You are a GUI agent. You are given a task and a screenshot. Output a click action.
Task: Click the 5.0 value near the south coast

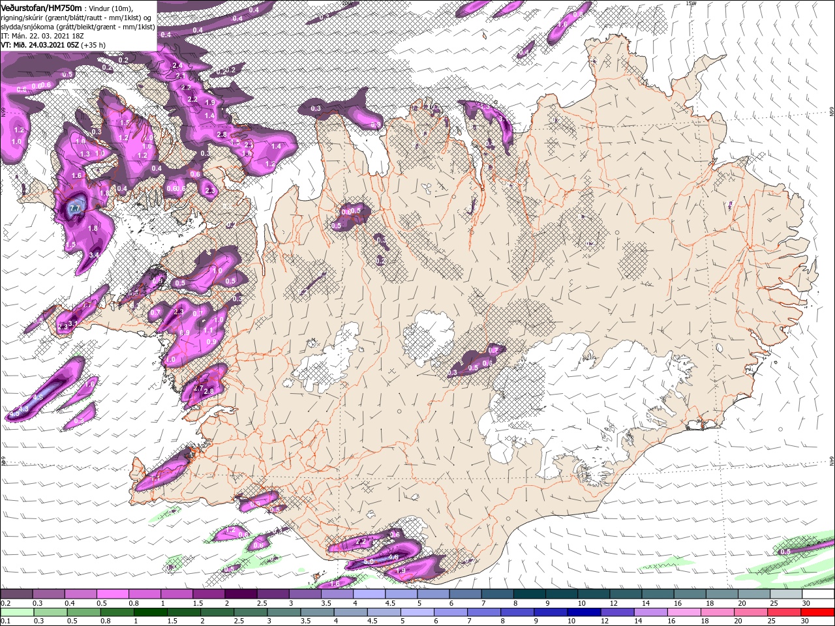(369, 561)
